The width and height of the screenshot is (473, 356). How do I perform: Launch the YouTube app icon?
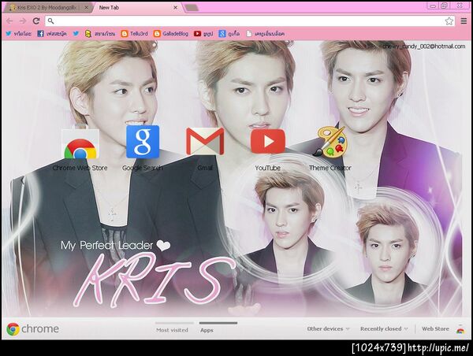(267, 142)
